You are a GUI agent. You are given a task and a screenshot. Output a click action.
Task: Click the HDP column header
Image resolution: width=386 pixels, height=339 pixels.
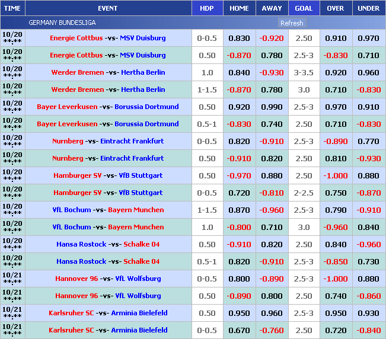coord(207,8)
